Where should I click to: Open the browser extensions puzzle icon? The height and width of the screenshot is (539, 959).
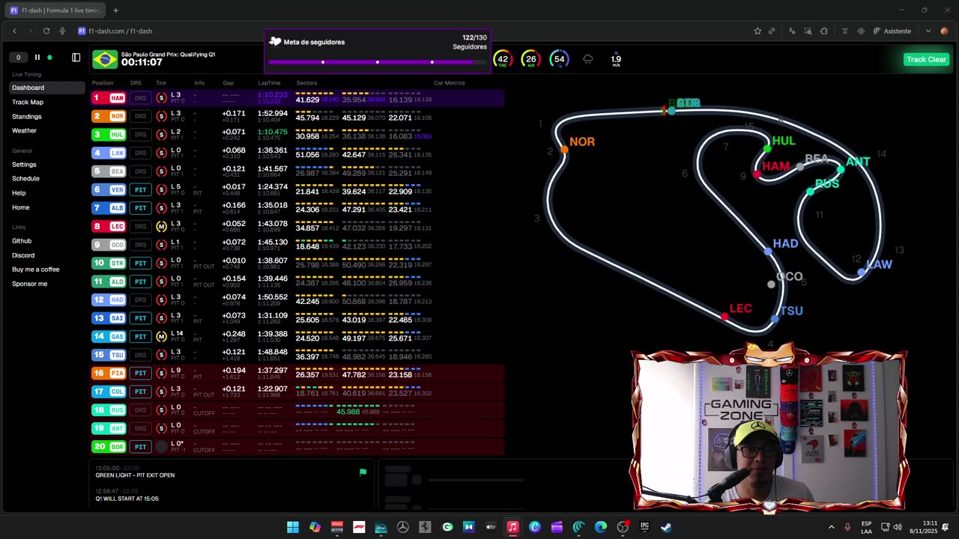(x=824, y=31)
